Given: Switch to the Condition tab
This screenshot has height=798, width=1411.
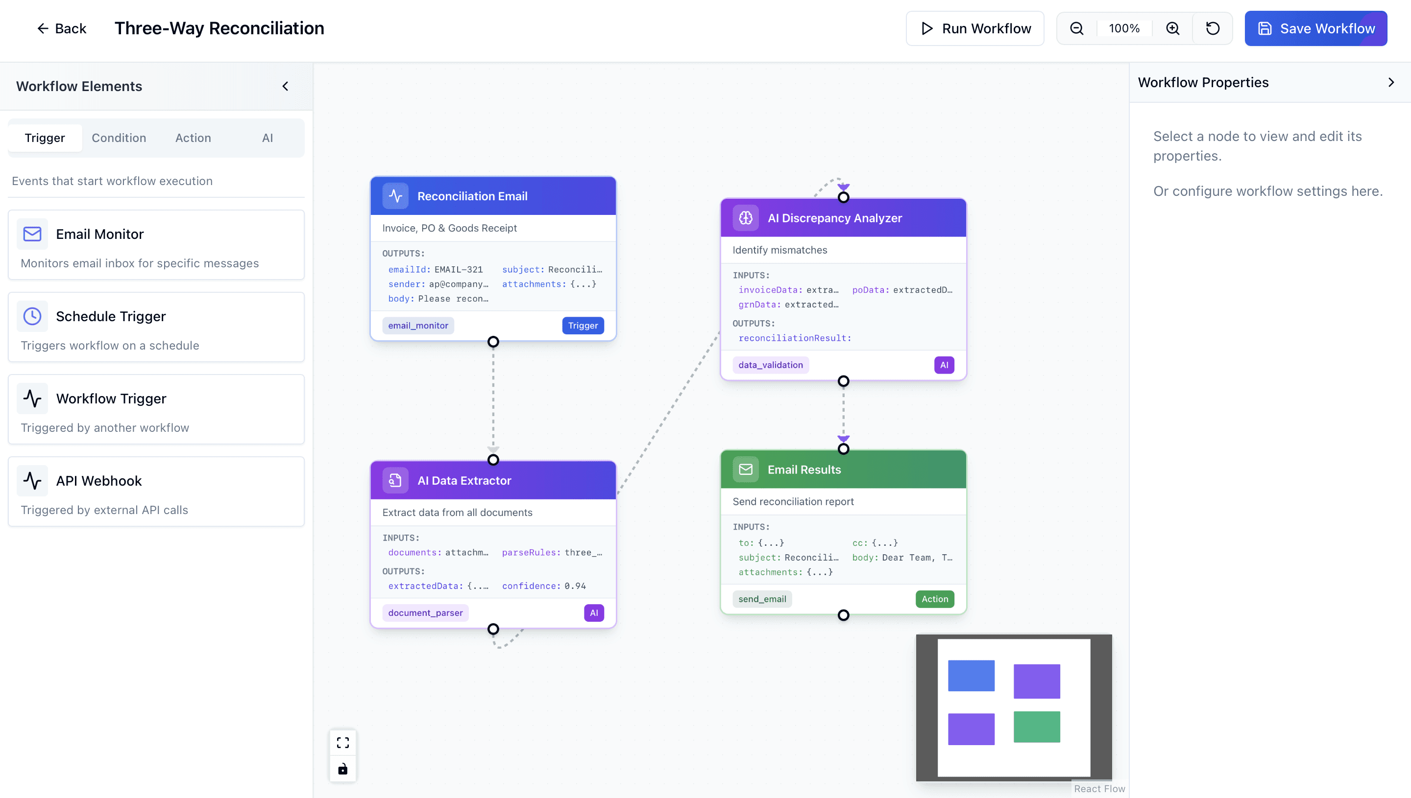Looking at the screenshot, I should coord(119,138).
